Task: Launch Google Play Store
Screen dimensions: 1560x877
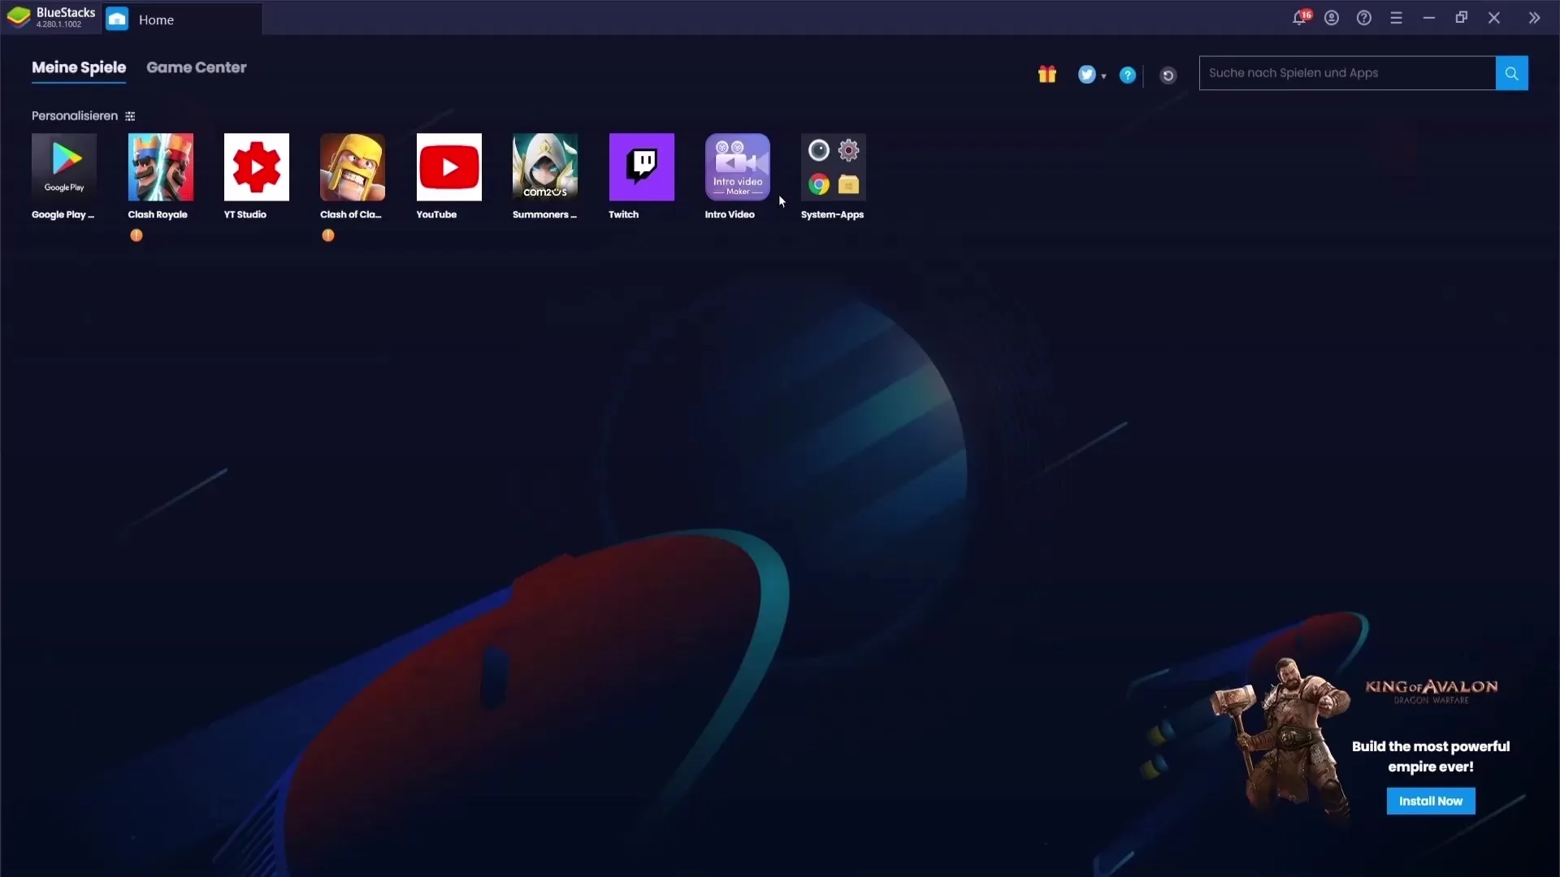Action: pos(63,167)
